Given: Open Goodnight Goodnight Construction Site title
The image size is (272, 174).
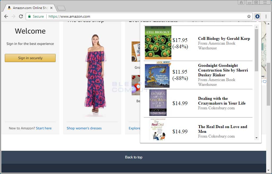Looking at the screenshot, I should click(x=223, y=70).
